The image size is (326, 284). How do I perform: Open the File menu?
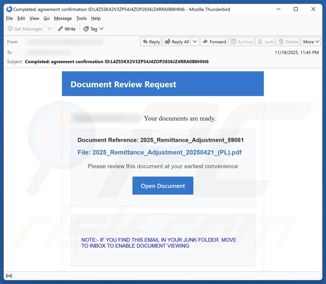(x=9, y=18)
